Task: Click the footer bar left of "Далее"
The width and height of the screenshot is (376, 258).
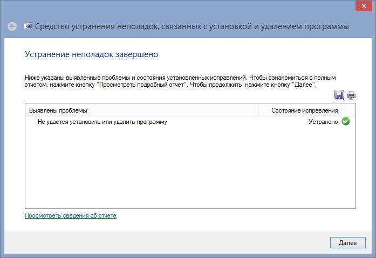Action: point(162,243)
